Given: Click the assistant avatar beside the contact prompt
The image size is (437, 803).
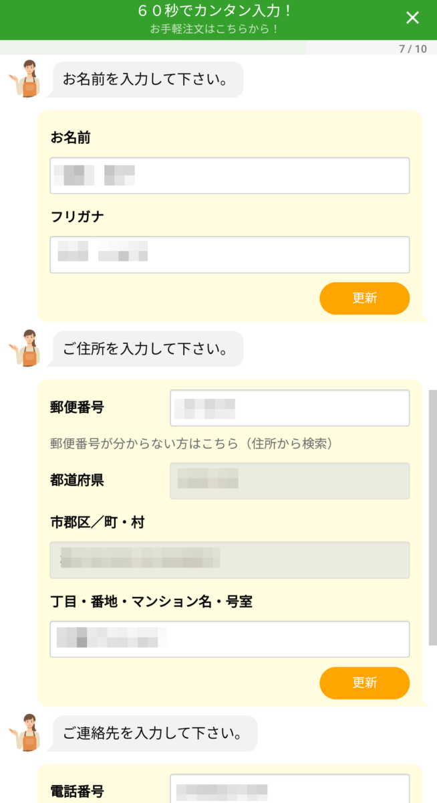Looking at the screenshot, I should point(27,733).
